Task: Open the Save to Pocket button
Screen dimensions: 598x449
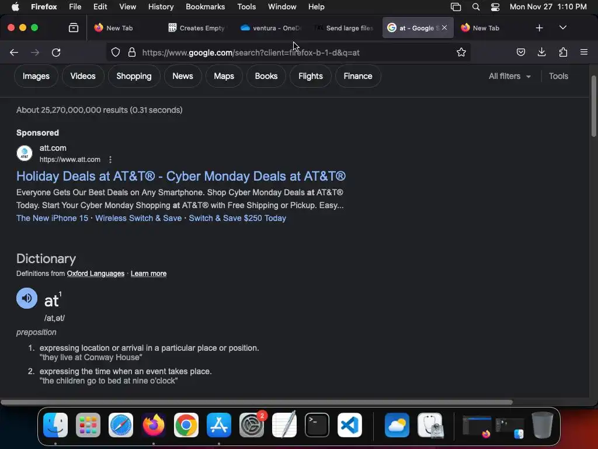Action: coord(520,52)
